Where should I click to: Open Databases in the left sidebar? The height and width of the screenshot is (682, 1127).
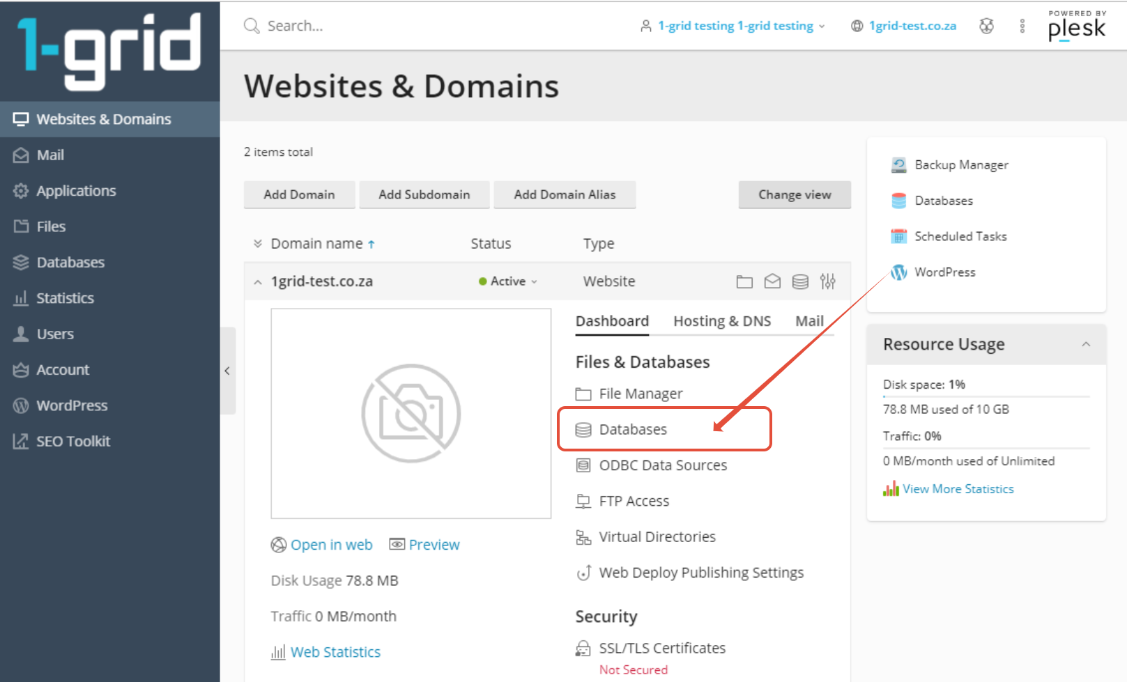point(109,263)
